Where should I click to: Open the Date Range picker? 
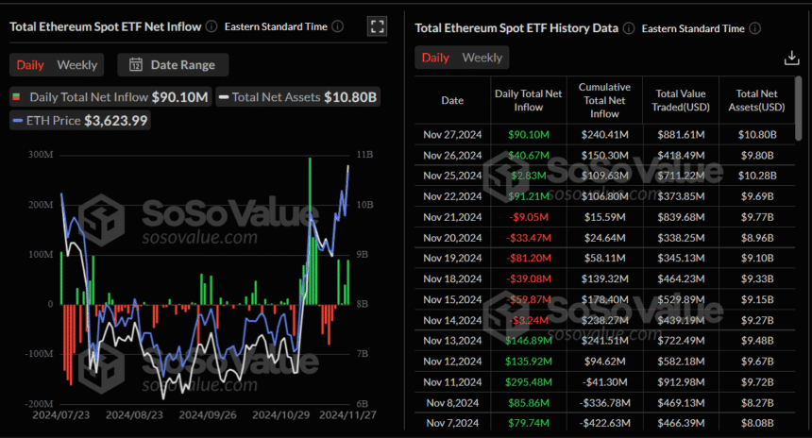[x=173, y=65]
